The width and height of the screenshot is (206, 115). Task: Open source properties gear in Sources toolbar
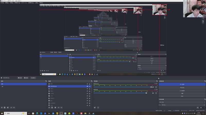coord(55,108)
